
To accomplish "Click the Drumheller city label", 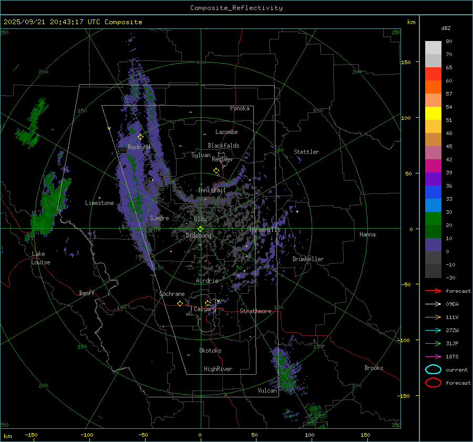I will click(308, 259).
